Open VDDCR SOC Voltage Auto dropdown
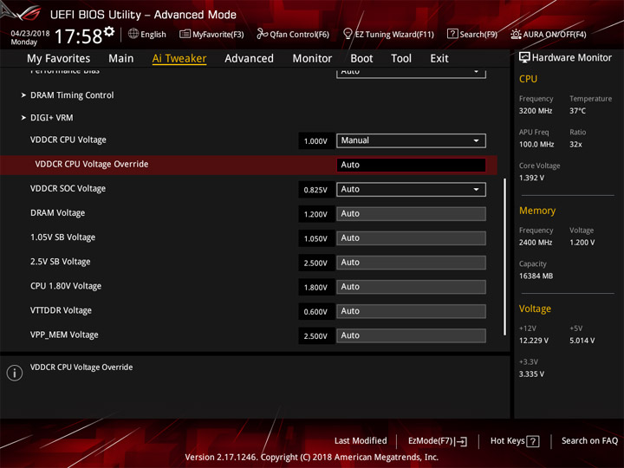624x468 pixels. click(411, 190)
